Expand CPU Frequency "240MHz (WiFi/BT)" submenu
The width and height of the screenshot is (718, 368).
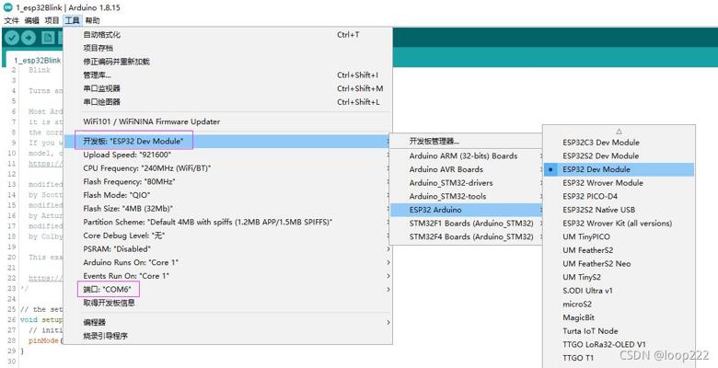(x=227, y=168)
